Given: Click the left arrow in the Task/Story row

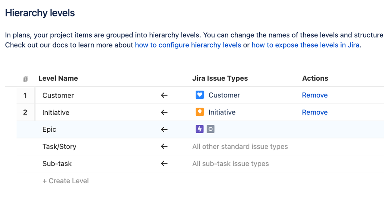Looking at the screenshot, I should tap(164, 146).
